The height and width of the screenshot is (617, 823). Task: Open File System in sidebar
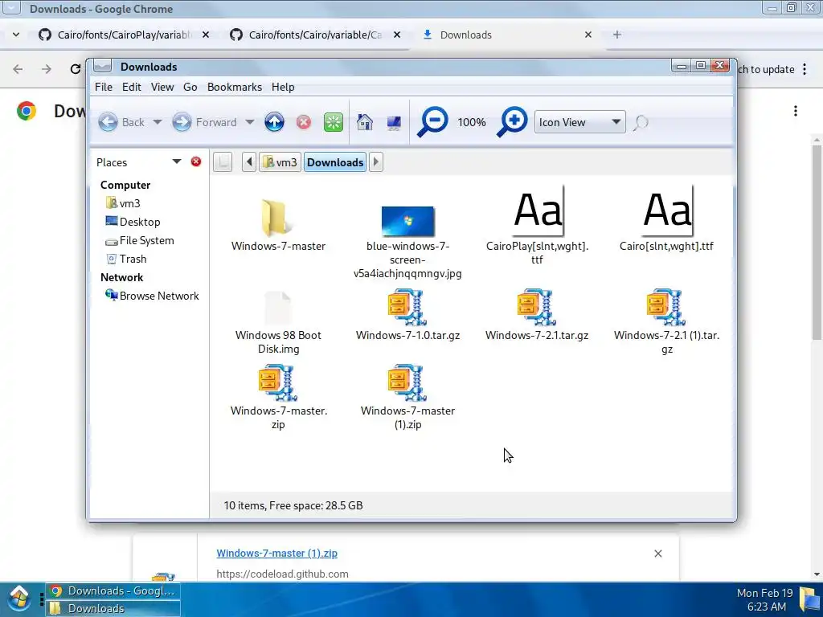(140, 240)
